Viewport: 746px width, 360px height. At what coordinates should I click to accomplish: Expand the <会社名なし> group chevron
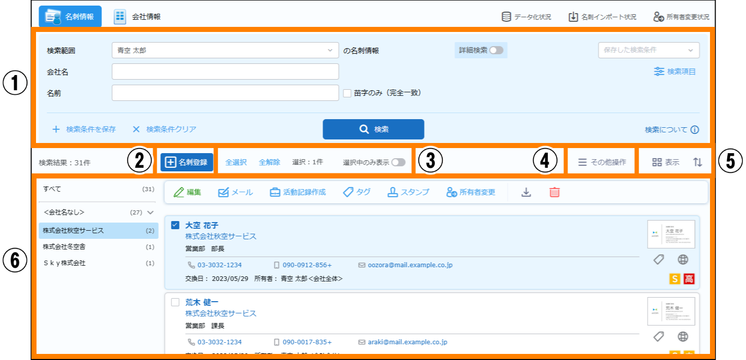point(150,212)
